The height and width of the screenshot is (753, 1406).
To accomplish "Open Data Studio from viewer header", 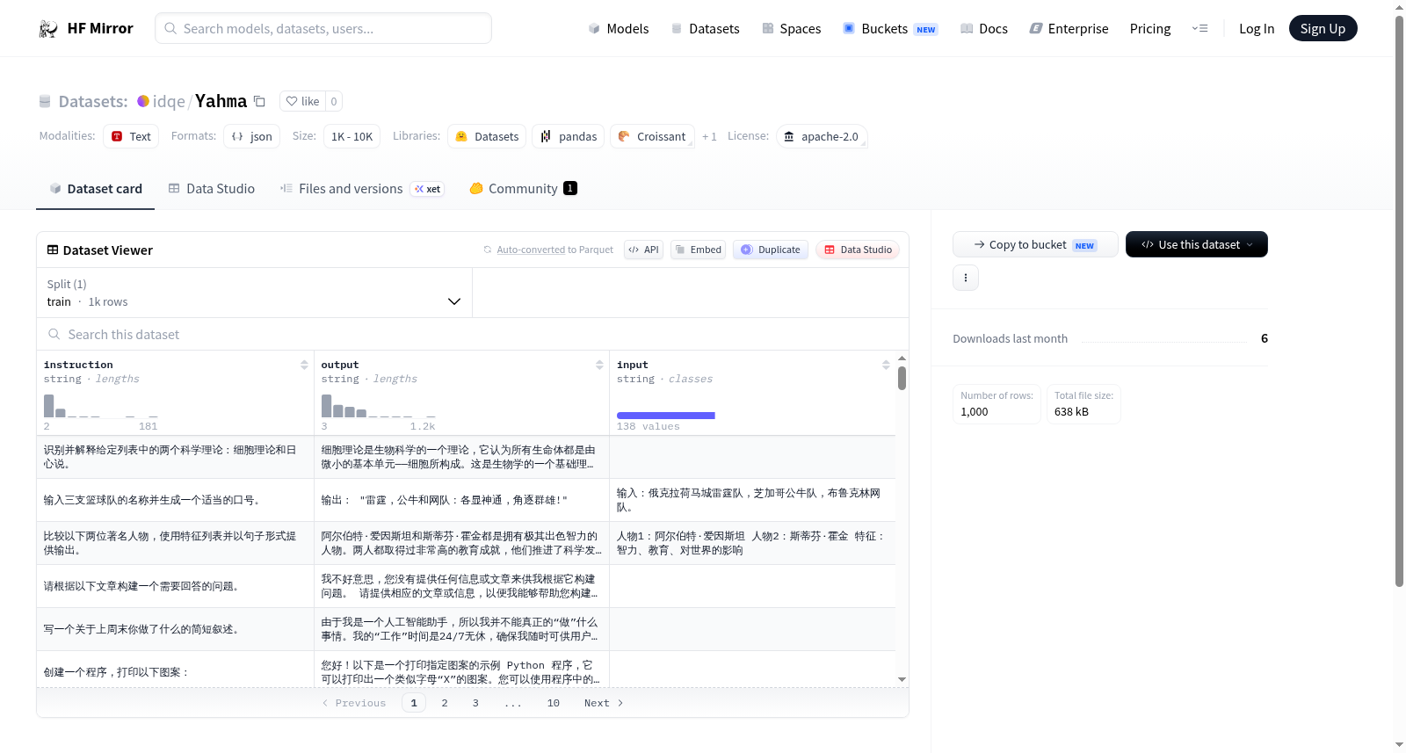I will (x=858, y=250).
